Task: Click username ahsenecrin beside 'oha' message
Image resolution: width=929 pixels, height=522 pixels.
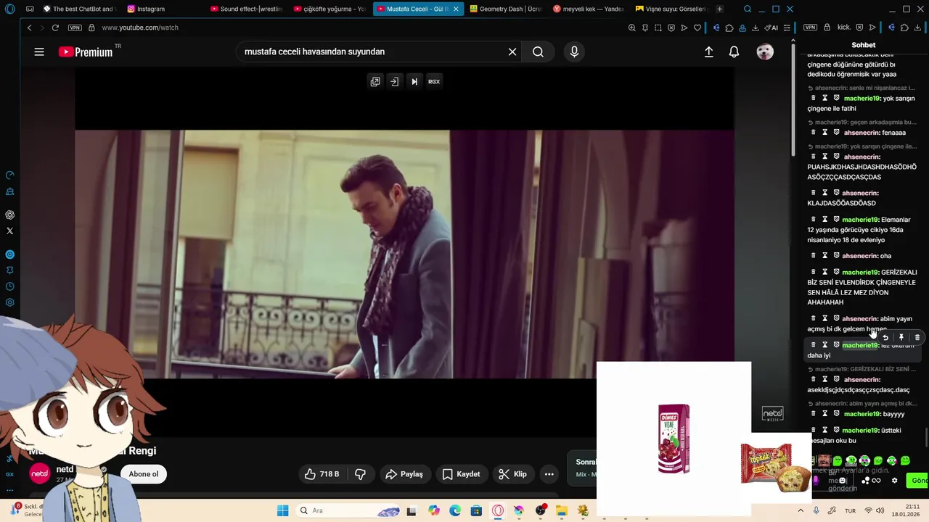Action: point(860,256)
